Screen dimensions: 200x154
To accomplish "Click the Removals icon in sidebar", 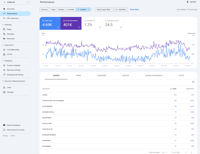I will (4, 38).
